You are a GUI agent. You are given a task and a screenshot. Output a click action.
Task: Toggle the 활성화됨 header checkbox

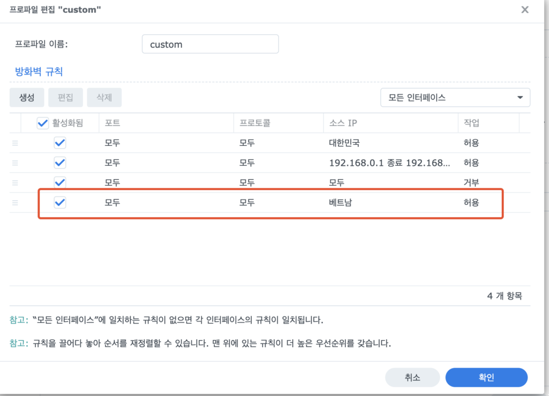tap(43, 123)
